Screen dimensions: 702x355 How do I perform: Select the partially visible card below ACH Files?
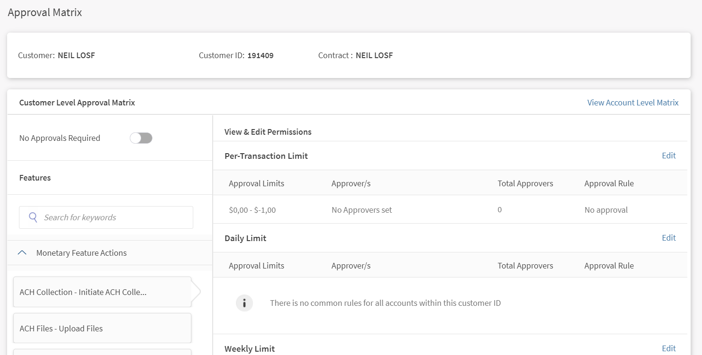(x=102, y=352)
